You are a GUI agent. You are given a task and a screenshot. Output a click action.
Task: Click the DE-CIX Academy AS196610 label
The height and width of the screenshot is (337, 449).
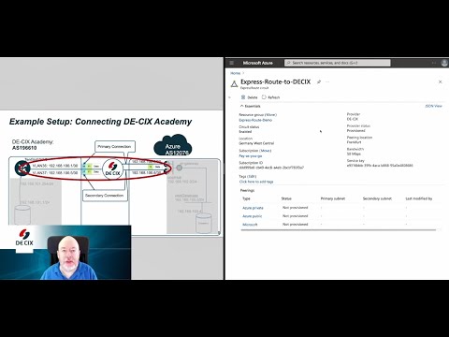point(33,145)
